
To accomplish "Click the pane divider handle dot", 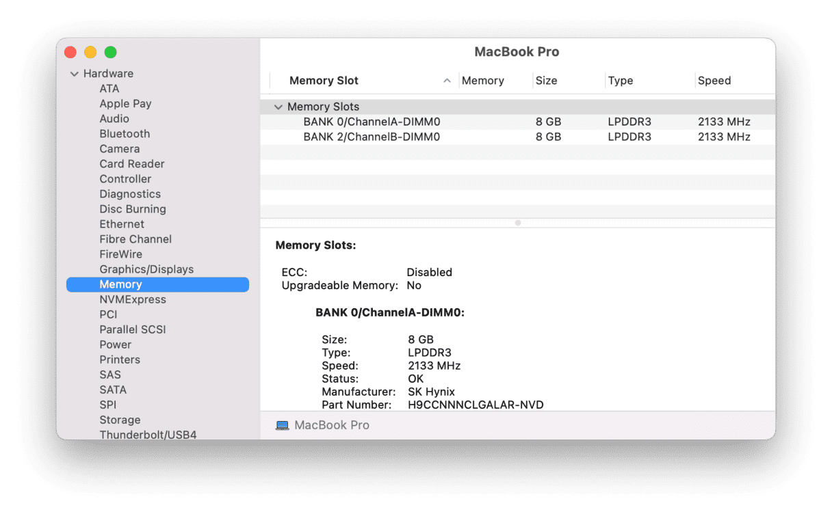I will (518, 223).
